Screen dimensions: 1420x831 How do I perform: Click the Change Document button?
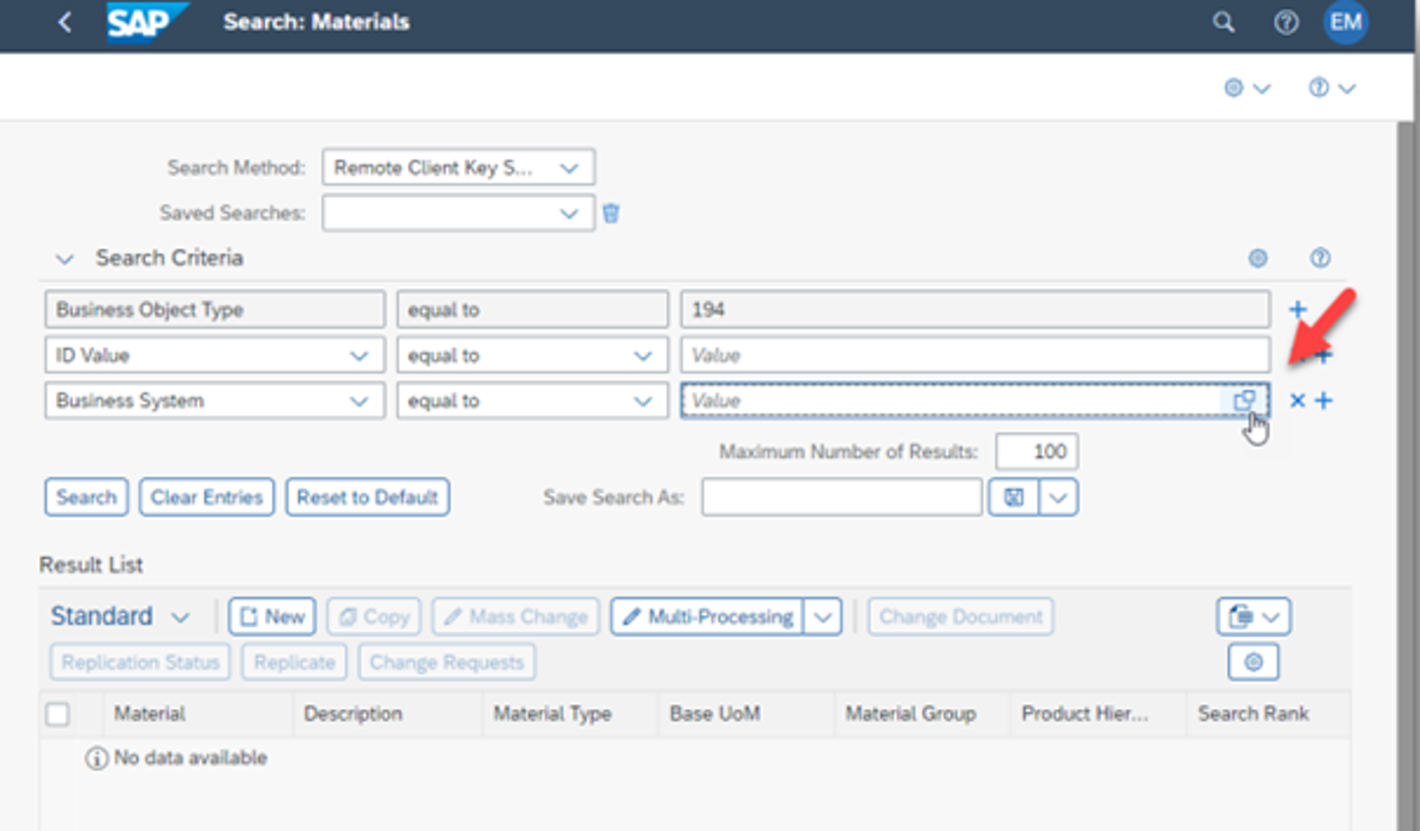pos(961,617)
